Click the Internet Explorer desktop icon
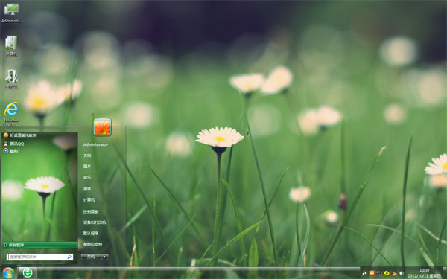Image resolution: width=447 pixels, height=279 pixels. pyautogui.click(x=11, y=113)
